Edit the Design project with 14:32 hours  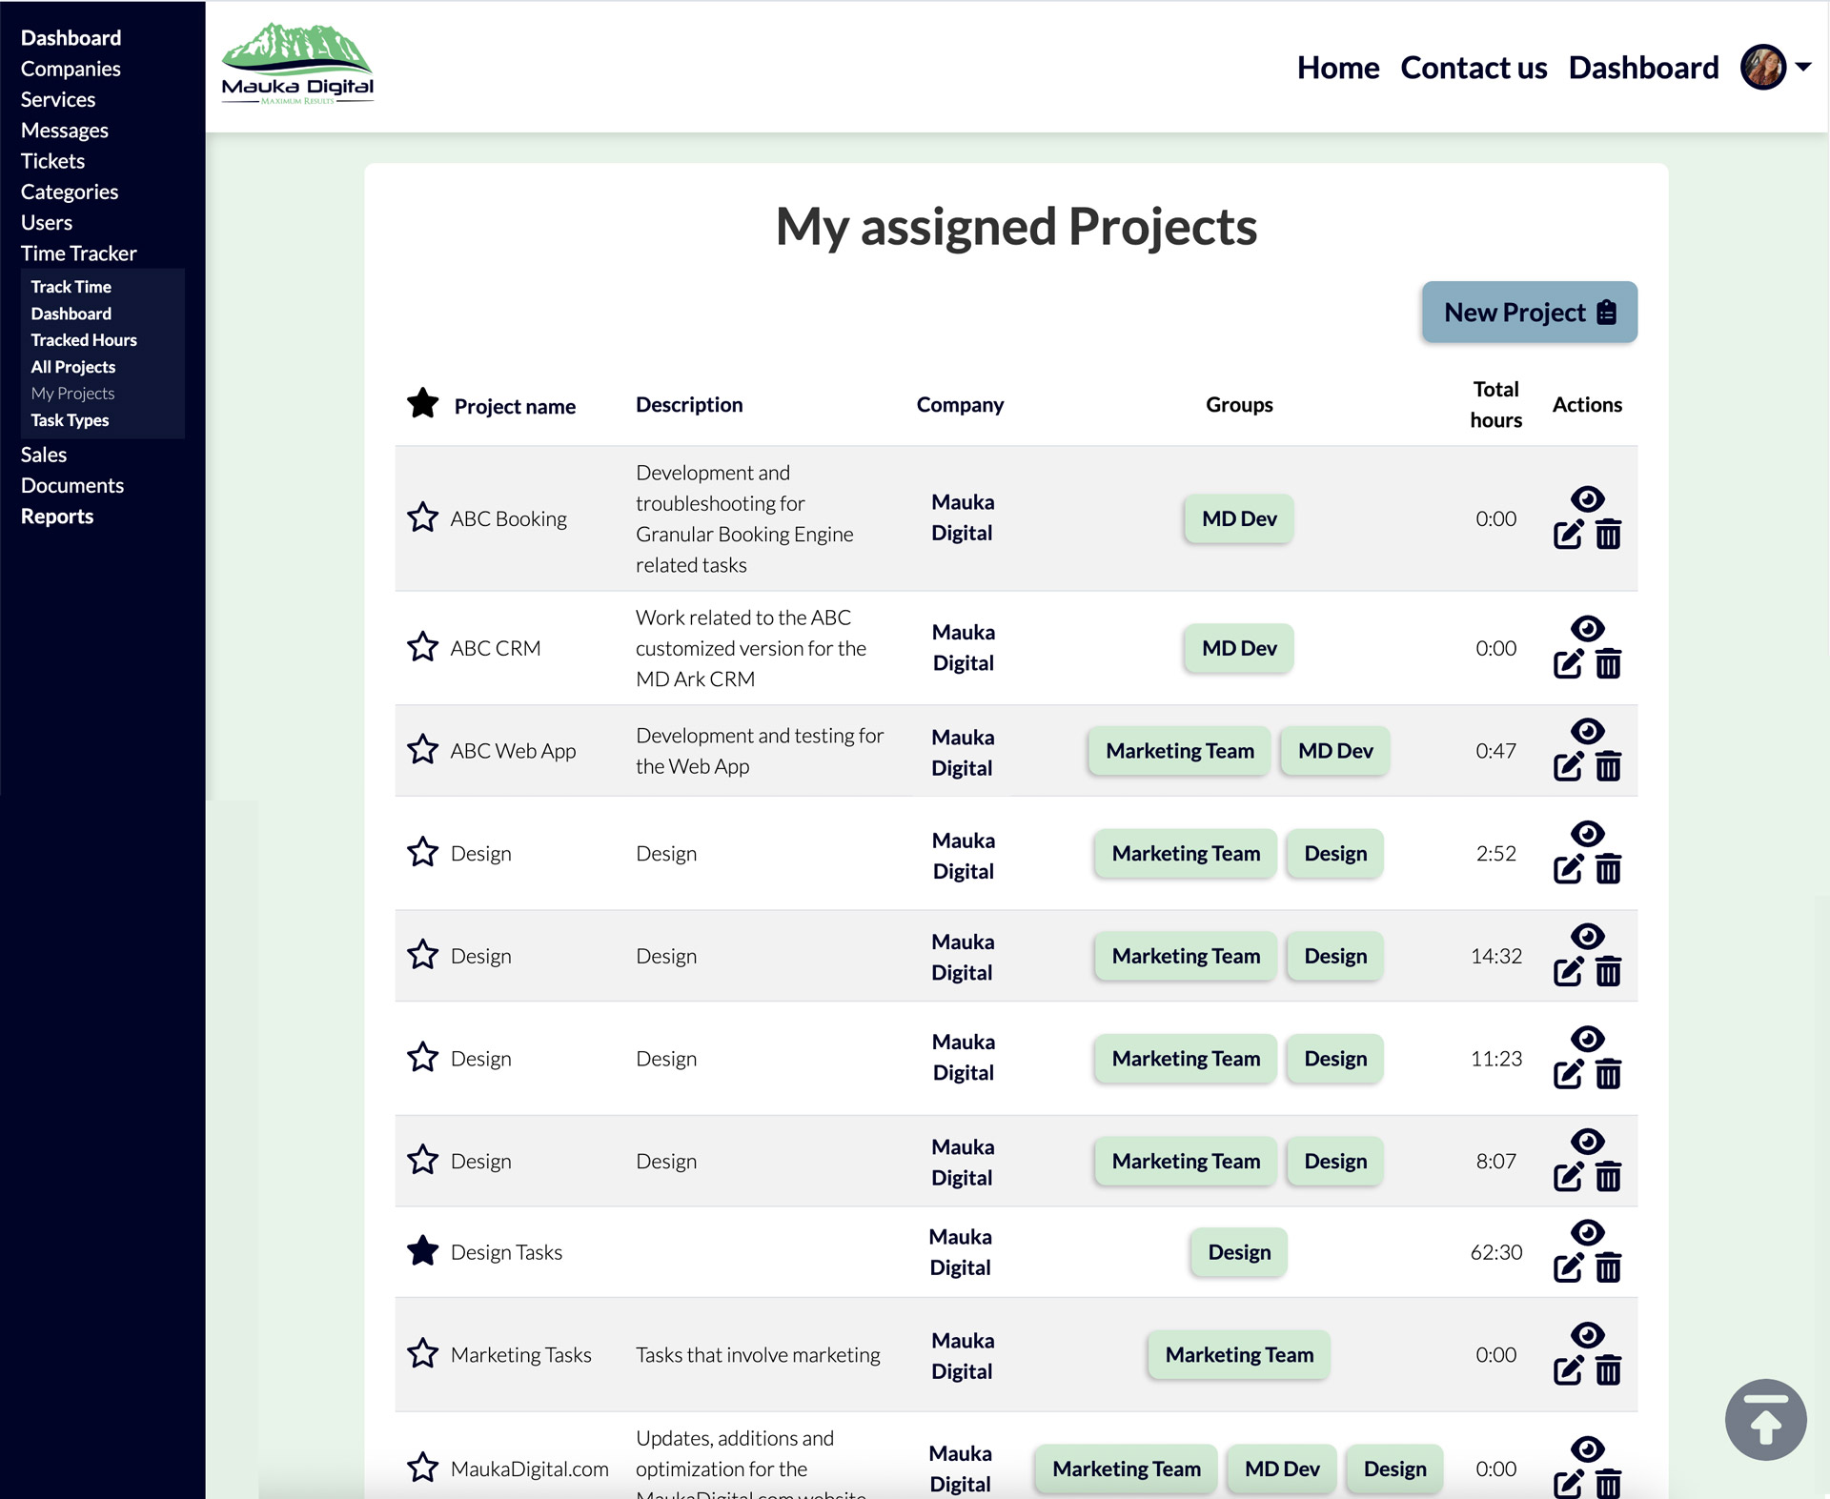click(x=1568, y=972)
